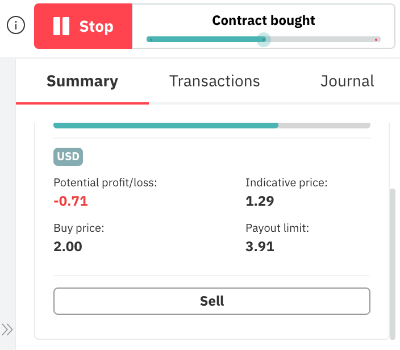Collapse the panel with the double chevron
This screenshot has width=400, height=350.
pos(7,330)
